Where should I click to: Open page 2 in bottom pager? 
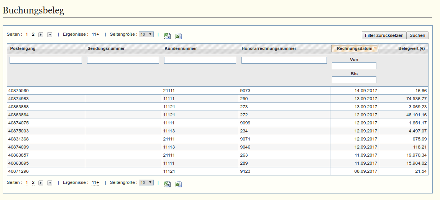(33, 183)
